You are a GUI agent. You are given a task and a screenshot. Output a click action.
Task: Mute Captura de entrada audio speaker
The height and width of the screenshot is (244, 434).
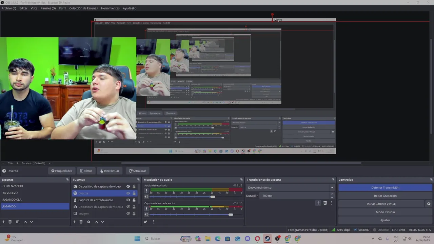coord(146,215)
